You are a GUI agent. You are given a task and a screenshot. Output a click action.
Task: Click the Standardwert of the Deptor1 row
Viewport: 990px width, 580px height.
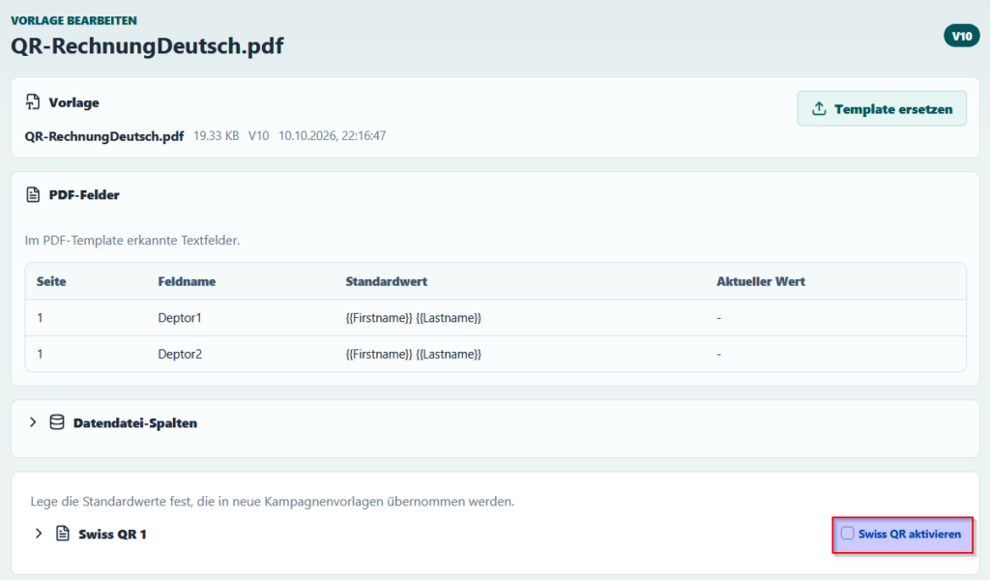pos(414,318)
